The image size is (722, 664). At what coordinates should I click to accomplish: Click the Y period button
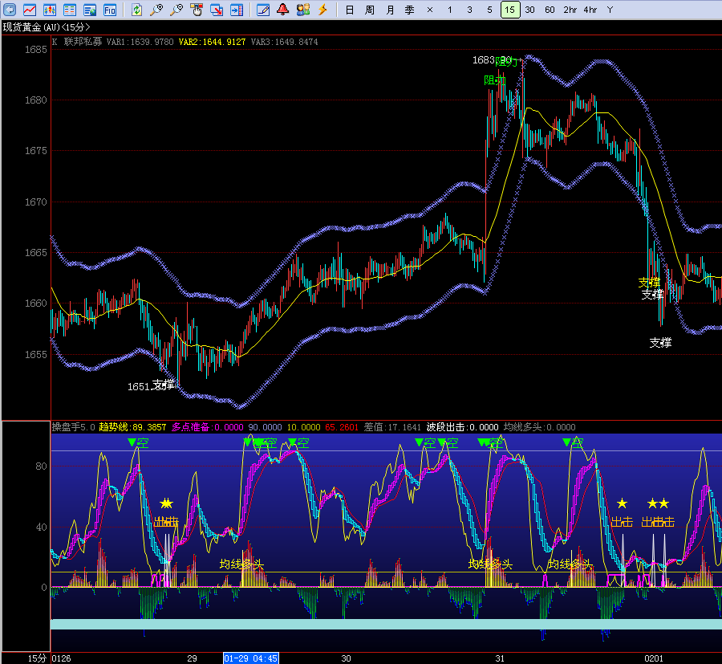[x=610, y=10]
